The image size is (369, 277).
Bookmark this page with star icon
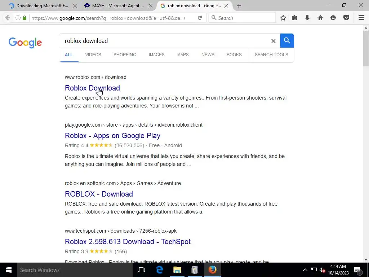point(283,18)
